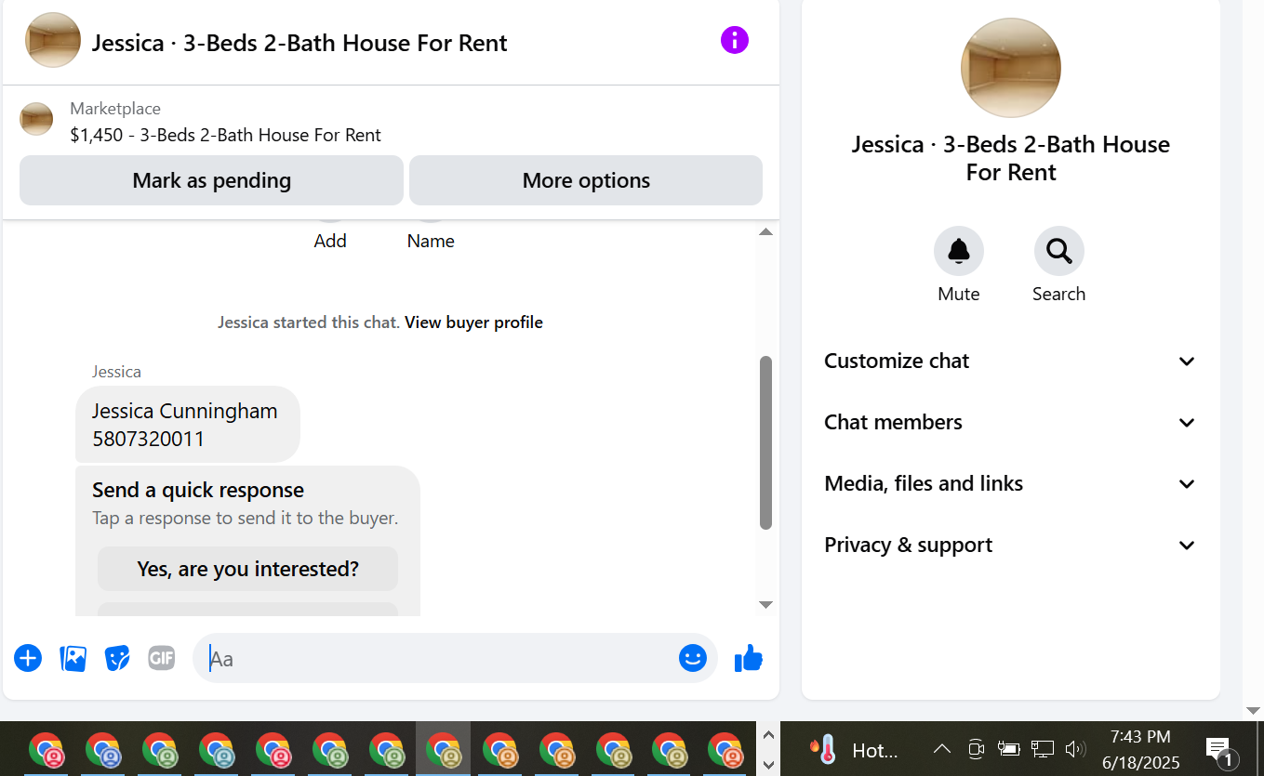Screen dimensions: 1264x776
Task: Open the emoji picker in the message box
Action: pyautogui.click(x=693, y=658)
